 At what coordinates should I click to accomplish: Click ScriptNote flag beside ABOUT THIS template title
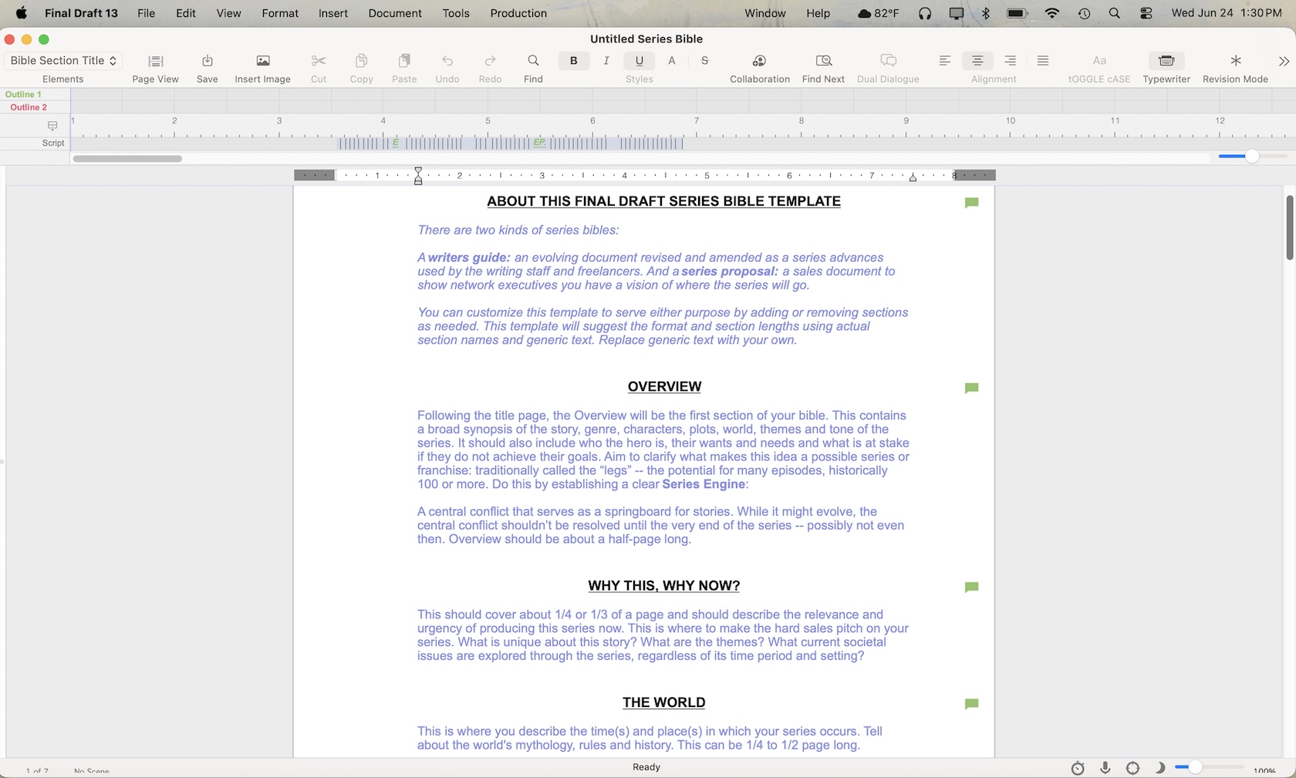click(x=971, y=203)
